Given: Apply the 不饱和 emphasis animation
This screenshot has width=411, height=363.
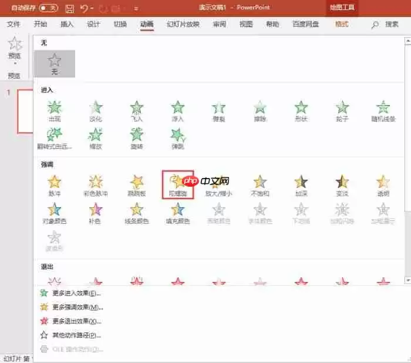Looking at the screenshot, I should coord(260,186).
